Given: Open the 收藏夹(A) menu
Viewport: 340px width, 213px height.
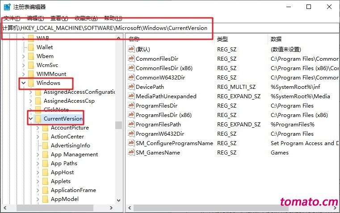Looking at the screenshot, I should click(86, 18).
